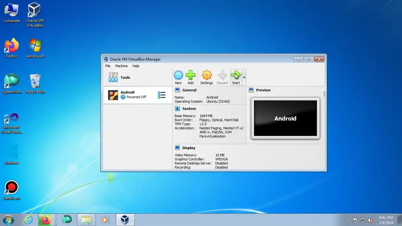Viewport: 402px width, 226px height.
Task: Click the Display section header
Action: 189,148
